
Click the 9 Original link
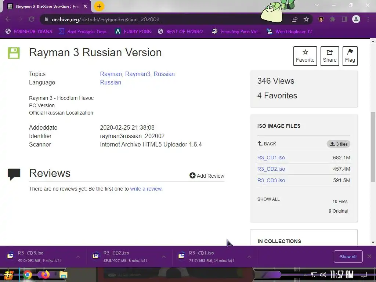(x=338, y=211)
